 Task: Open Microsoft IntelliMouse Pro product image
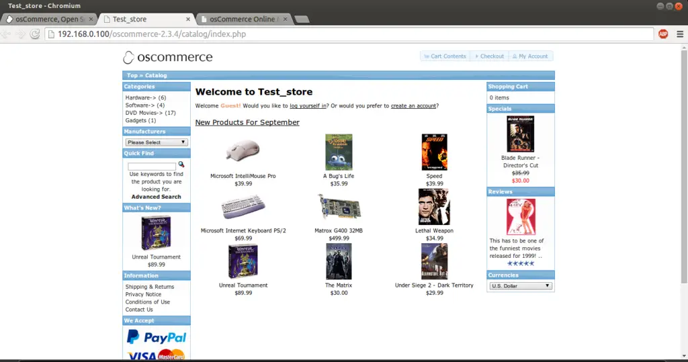[x=243, y=150]
